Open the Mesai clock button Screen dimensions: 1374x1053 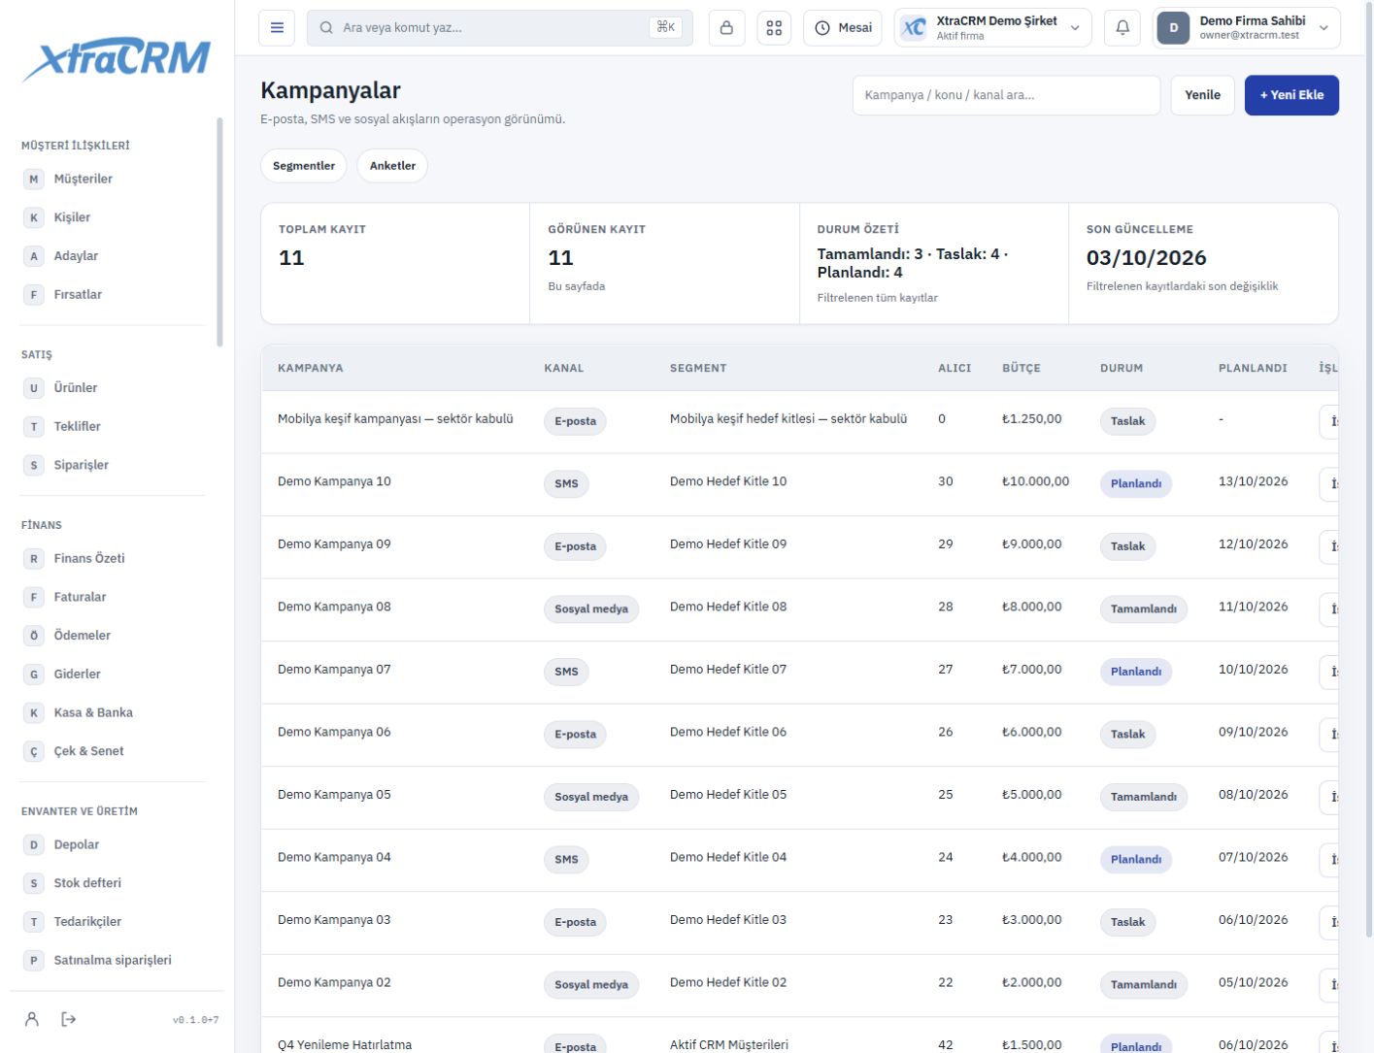click(x=843, y=28)
